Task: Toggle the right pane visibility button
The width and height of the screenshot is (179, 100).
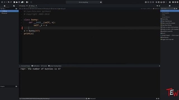Action: 164,2
